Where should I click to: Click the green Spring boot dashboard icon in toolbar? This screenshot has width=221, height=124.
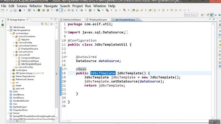pos(39,10)
